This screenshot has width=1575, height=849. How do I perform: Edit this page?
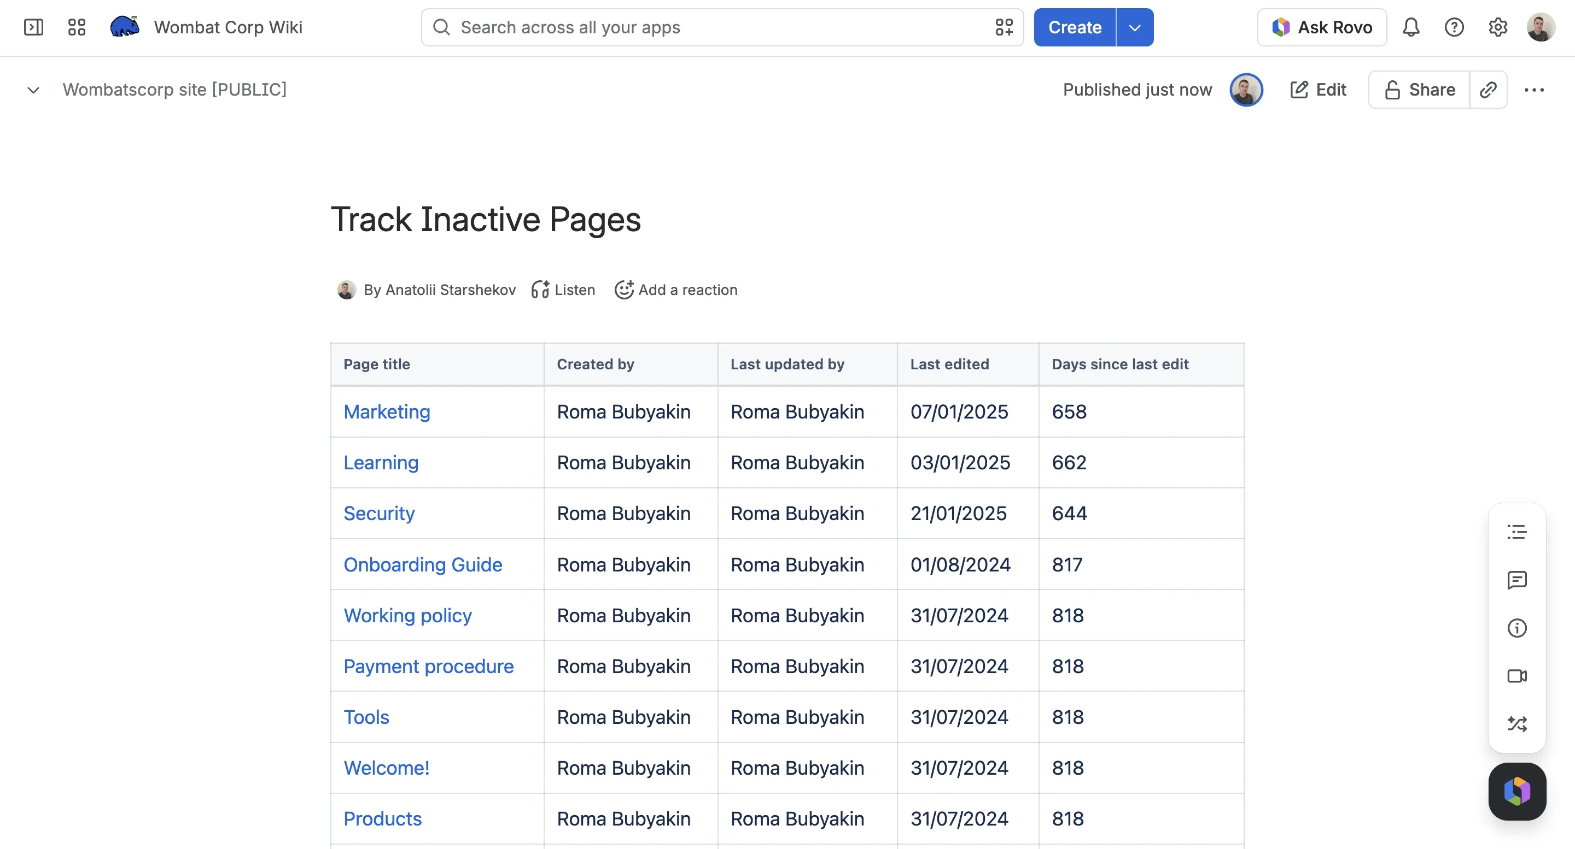click(x=1318, y=90)
